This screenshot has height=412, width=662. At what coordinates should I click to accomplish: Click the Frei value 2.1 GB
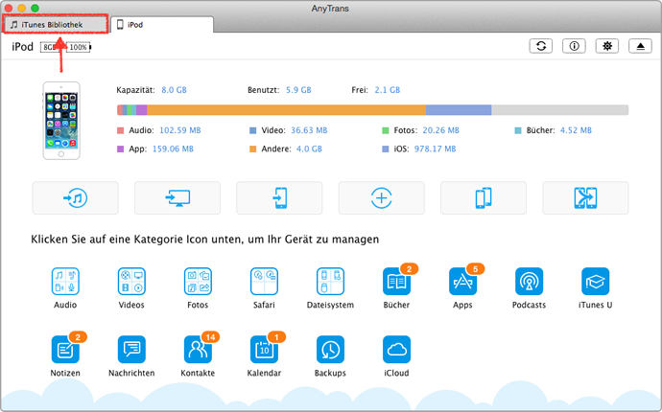coord(388,90)
